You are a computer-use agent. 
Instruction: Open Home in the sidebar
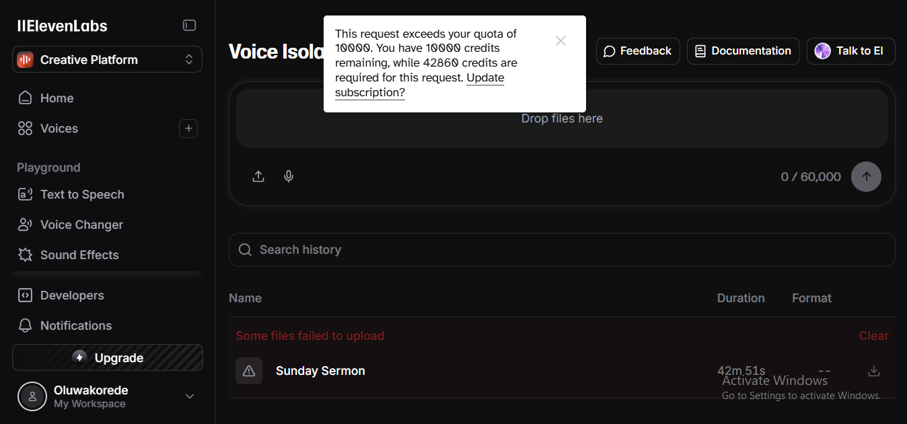[57, 98]
